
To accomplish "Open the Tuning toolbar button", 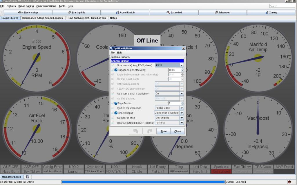I will click(271, 12).
